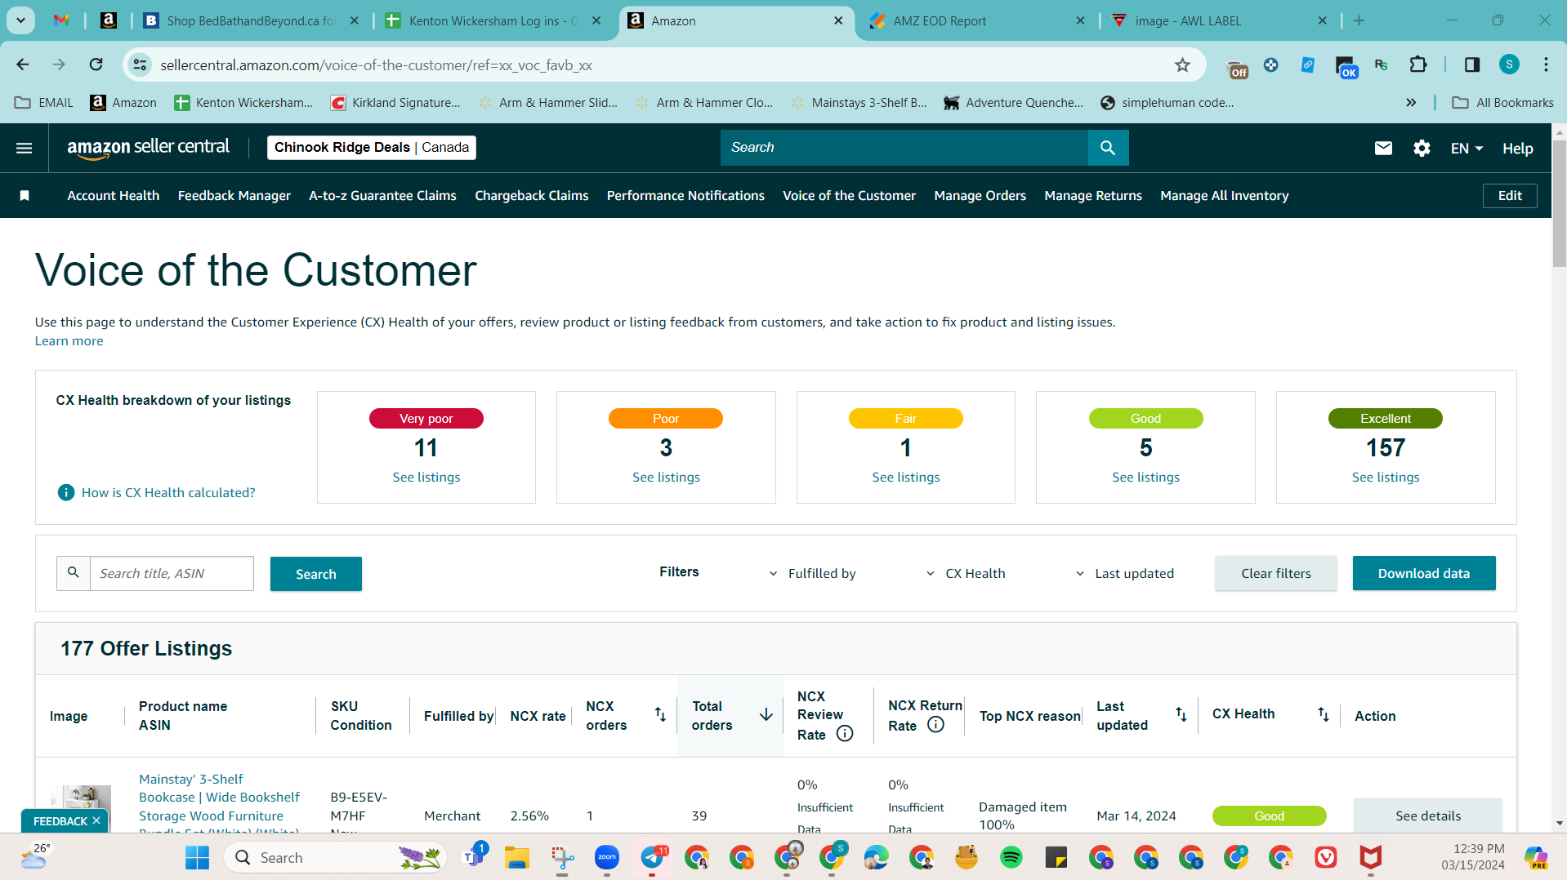Open Zoom from the taskbar
1567x880 pixels.
[607, 858]
